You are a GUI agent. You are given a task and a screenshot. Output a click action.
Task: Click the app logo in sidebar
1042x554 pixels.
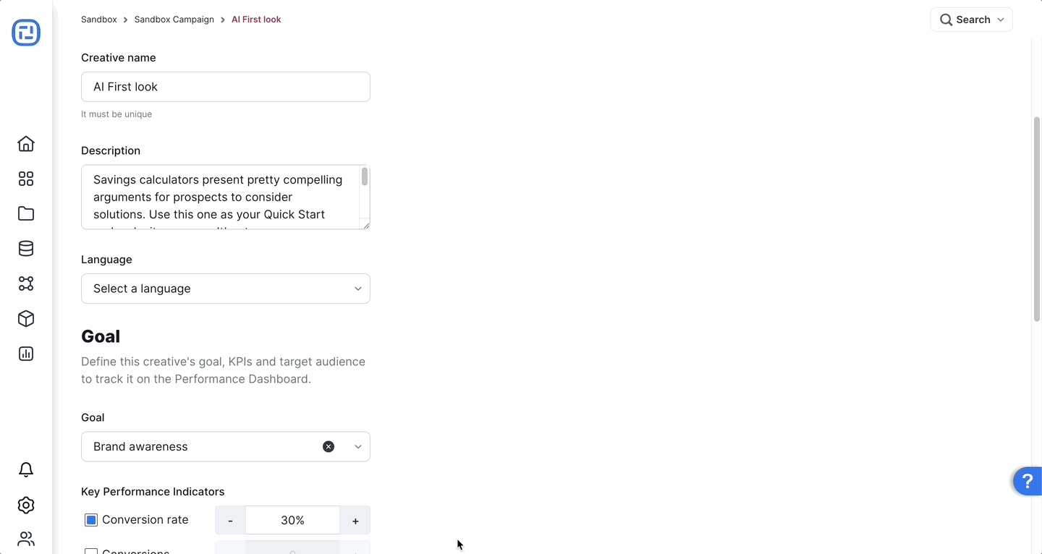(x=26, y=33)
